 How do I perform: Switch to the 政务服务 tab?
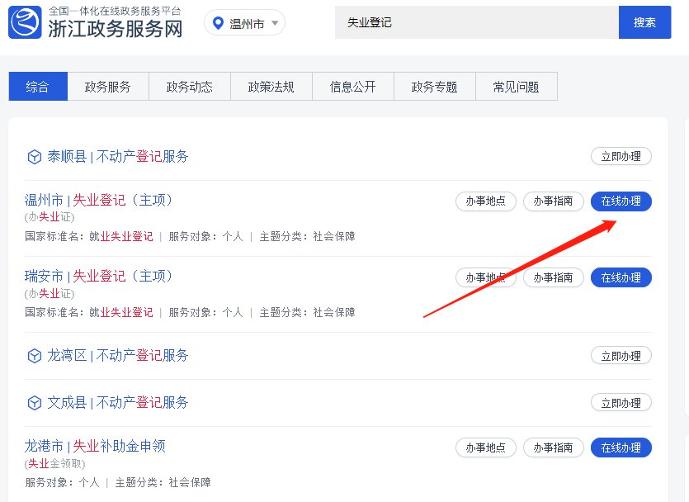[107, 87]
